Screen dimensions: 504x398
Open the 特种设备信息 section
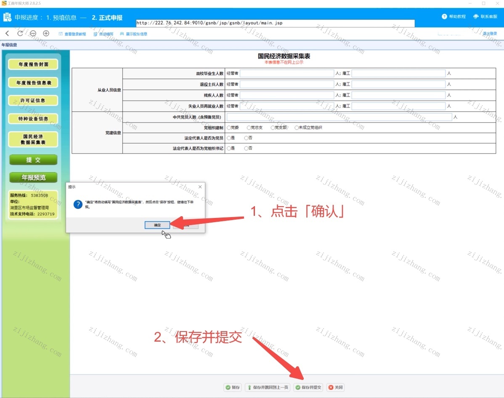coord(33,119)
